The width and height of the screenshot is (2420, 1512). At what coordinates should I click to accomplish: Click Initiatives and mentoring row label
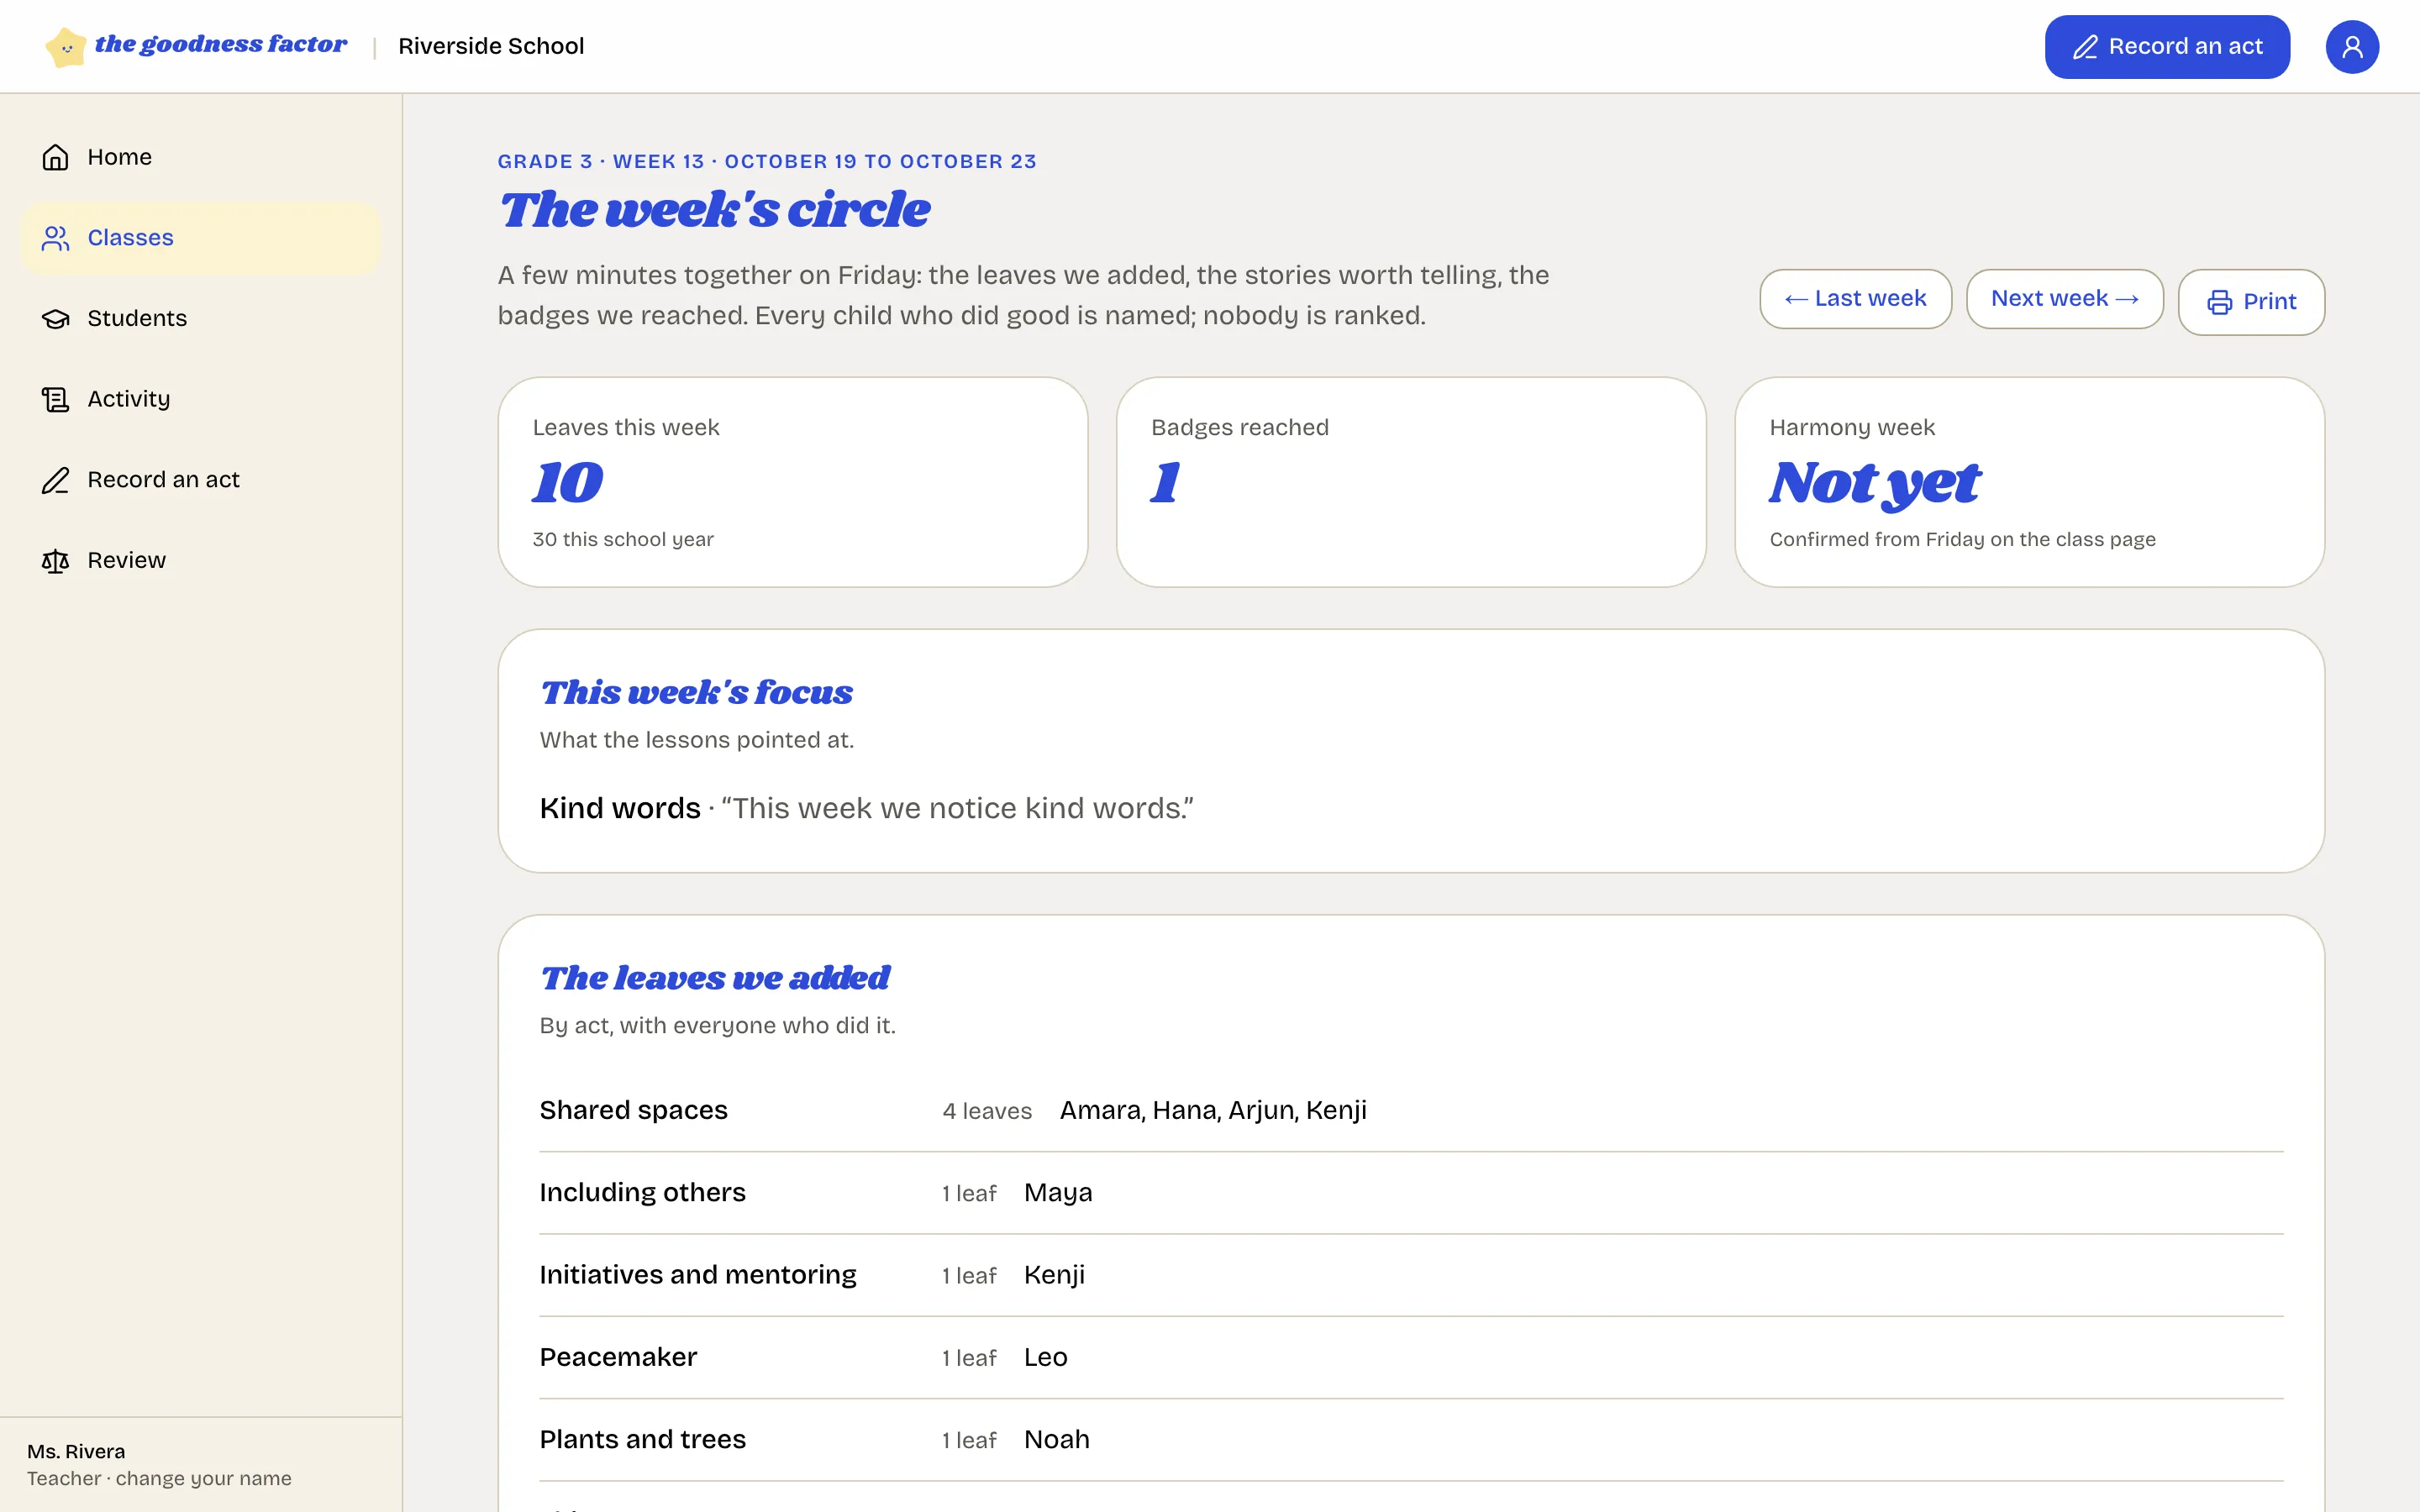(698, 1275)
